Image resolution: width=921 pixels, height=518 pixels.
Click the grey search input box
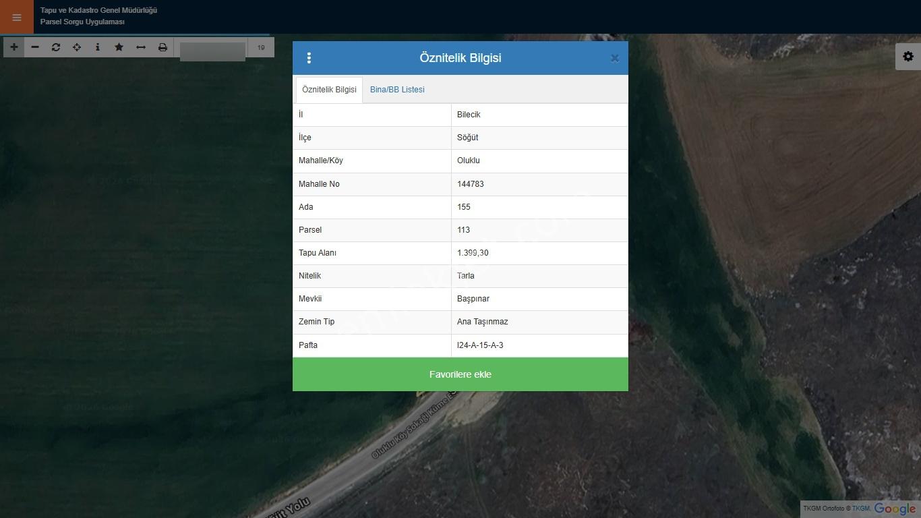tap(212, 51)
